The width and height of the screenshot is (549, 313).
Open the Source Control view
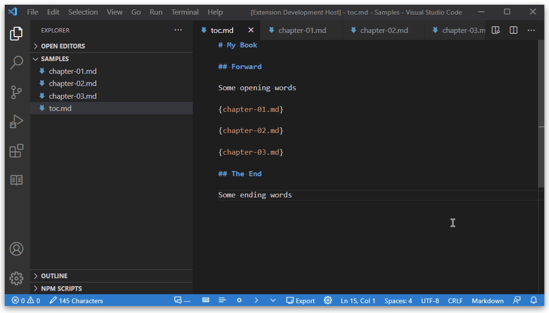click(16, 93)
